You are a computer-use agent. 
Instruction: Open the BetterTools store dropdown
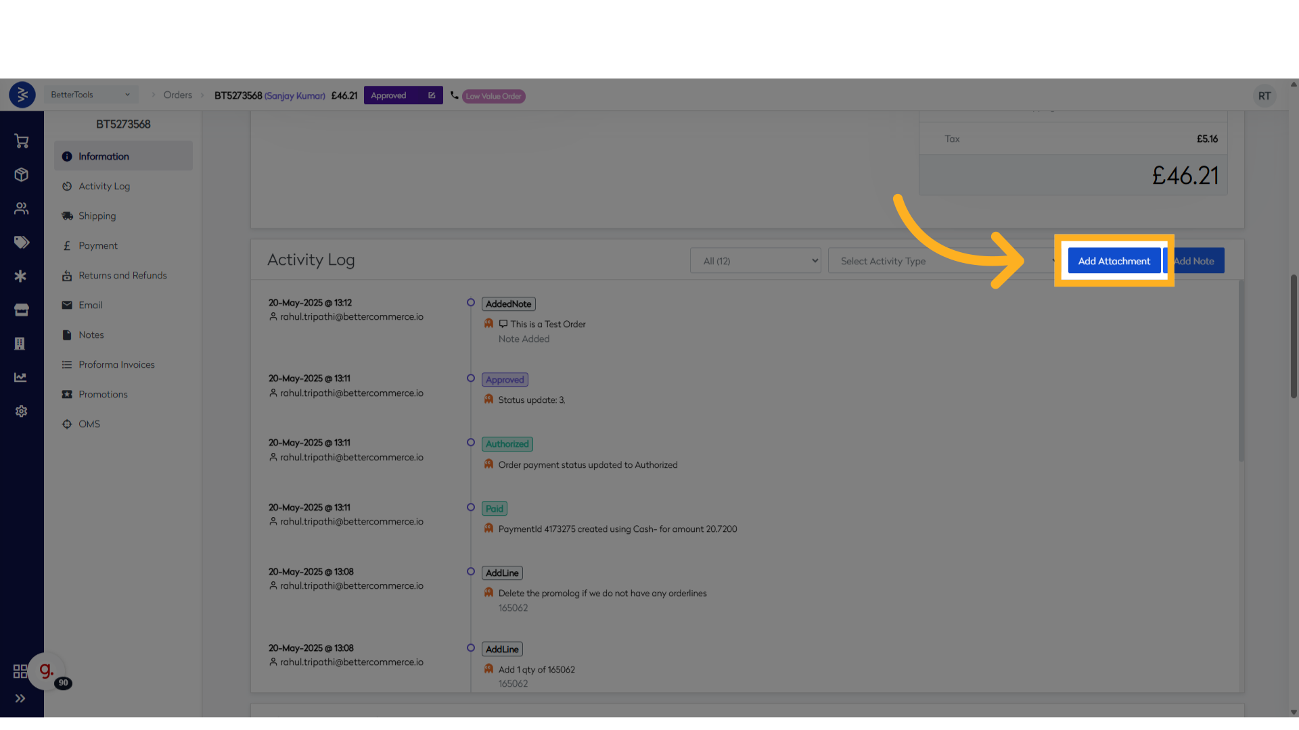[91, 95]
